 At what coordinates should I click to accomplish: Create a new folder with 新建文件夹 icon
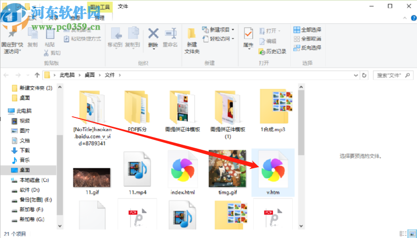coord(192,34)
